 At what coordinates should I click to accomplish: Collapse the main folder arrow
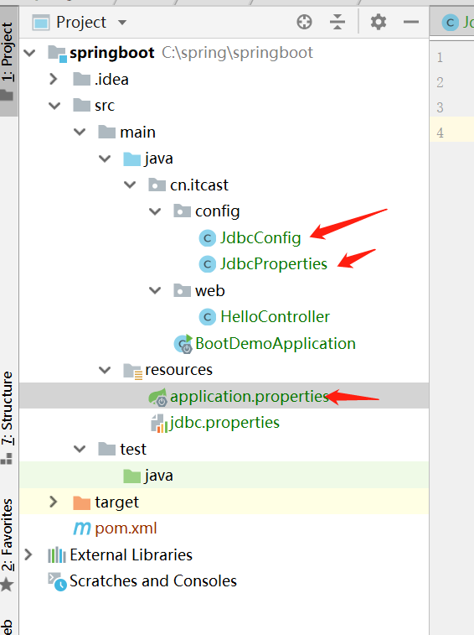pyautogui.click(x=80, y=132)
